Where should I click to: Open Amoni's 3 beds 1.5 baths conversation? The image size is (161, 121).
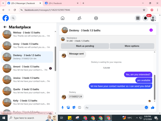tap(27, 68)
